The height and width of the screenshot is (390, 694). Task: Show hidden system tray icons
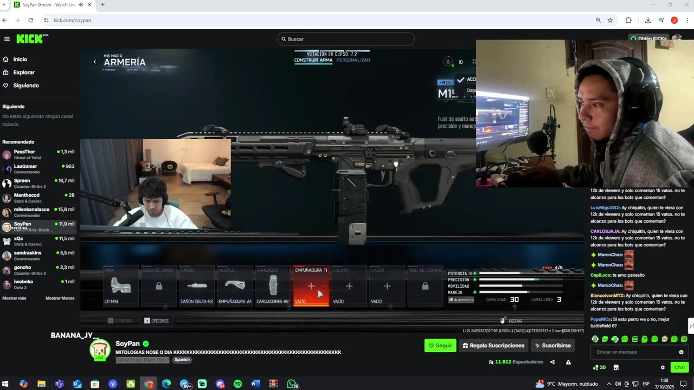coord(608,384)
